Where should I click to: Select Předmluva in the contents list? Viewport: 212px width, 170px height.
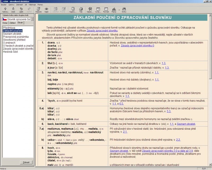(9, 28)
